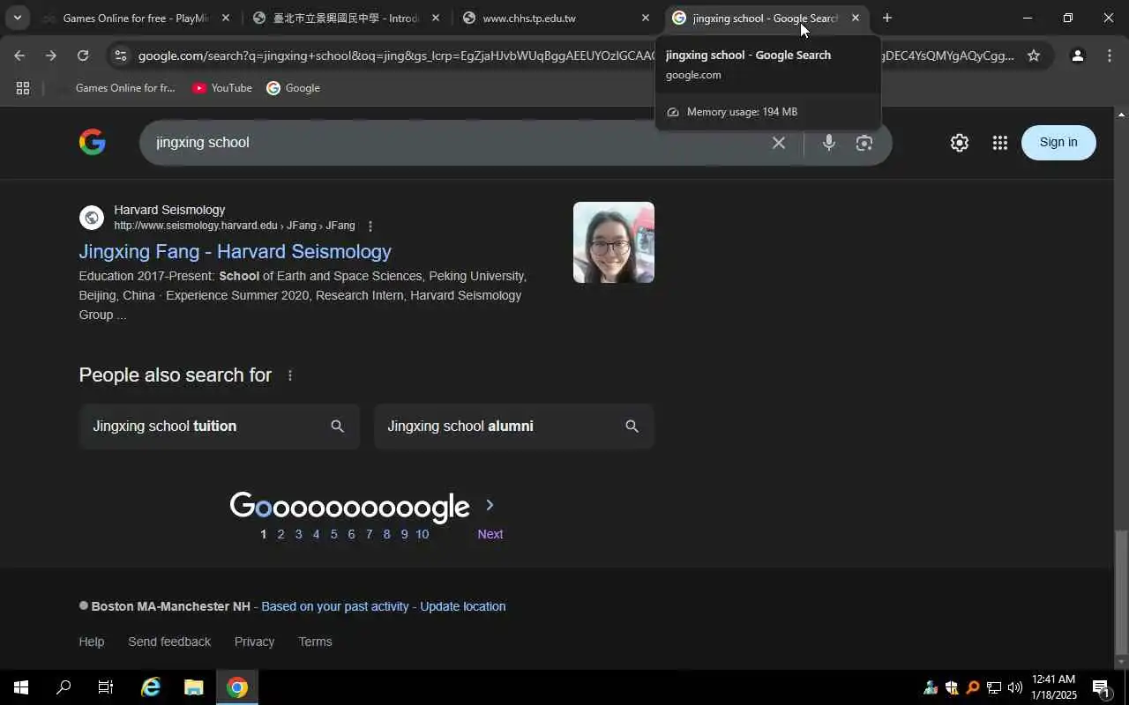Open the Jingxing Fang - Harvard Seismology result
The width and height of the screenshot is (1129, 705).
point(236,252)
